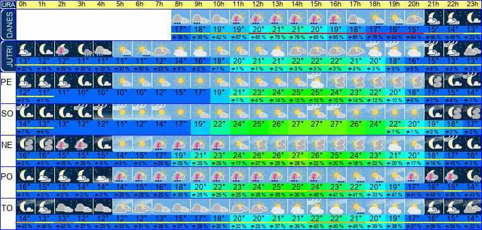Image resolution: width=482 pixels, height=230 pixels.
Task: Click the DANES 23h moon icon
Action: click(473, 18)
